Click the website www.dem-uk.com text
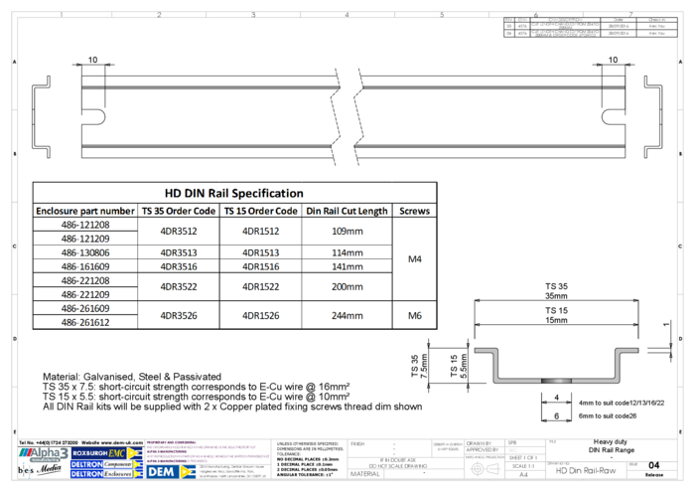Viewport: 695px width, 492px height. pyautogui.click(x=112, y=442)
